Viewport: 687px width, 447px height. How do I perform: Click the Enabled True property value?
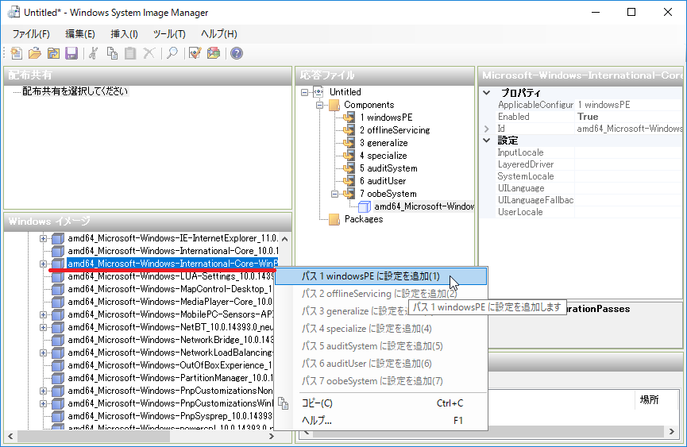[630, 117]
